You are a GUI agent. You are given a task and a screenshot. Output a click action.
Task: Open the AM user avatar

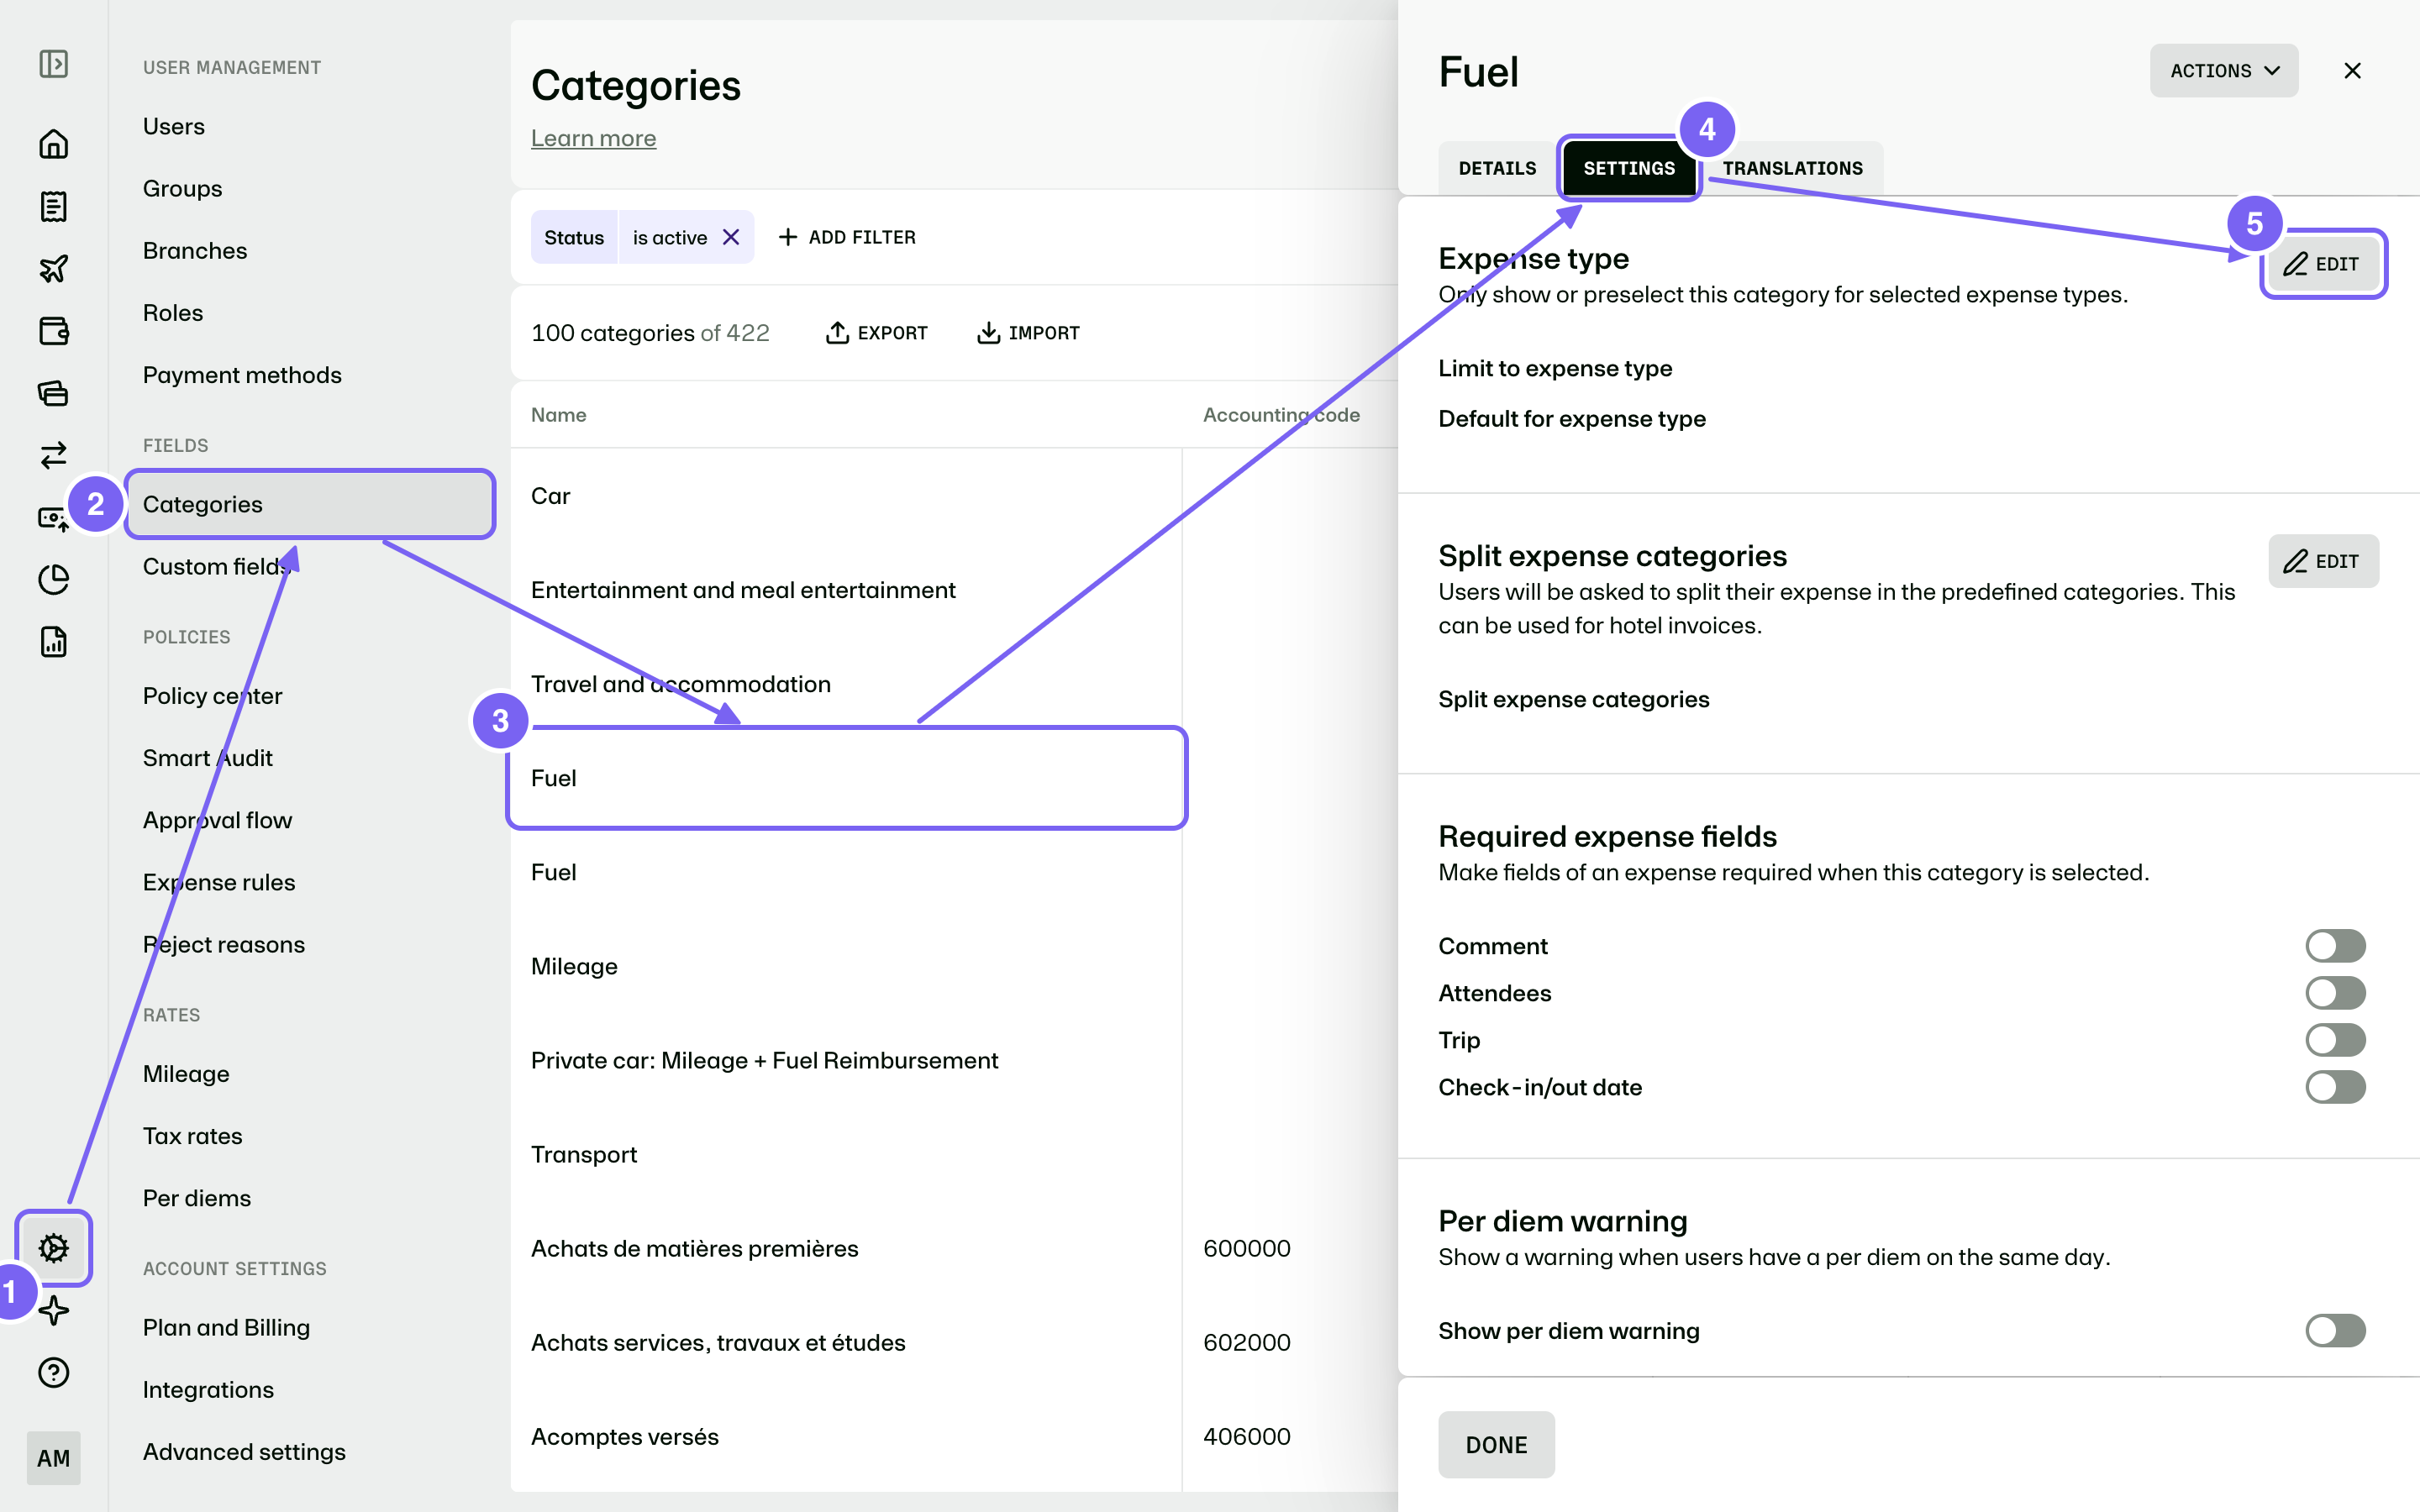(x=53, y=1458)
